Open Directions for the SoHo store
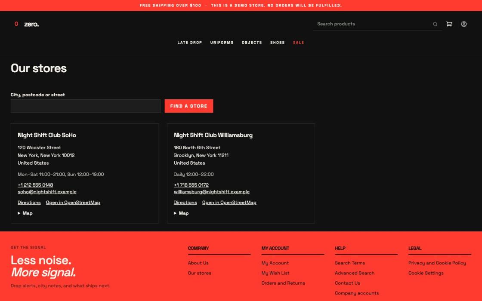This screenshot has width=482, height=301. click(x=29, y=203)
